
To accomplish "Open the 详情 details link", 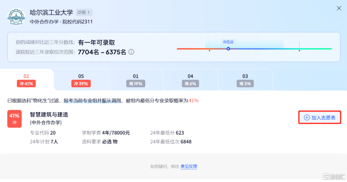I will pos(84,12).
